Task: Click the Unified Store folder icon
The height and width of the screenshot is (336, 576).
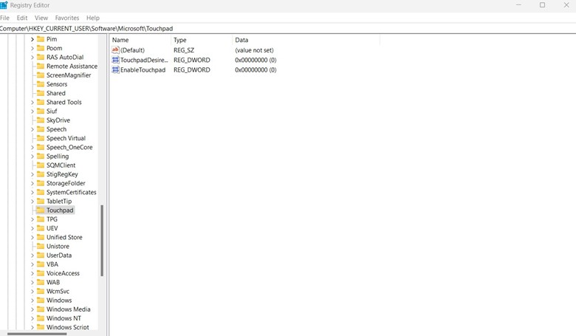Action: click(41, 237)
